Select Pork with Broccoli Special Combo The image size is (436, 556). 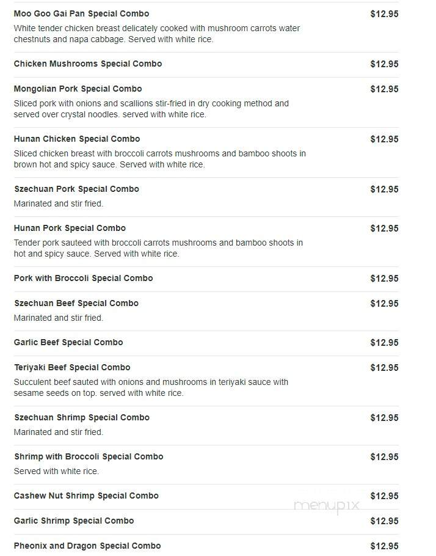click(x=83, y=279)
